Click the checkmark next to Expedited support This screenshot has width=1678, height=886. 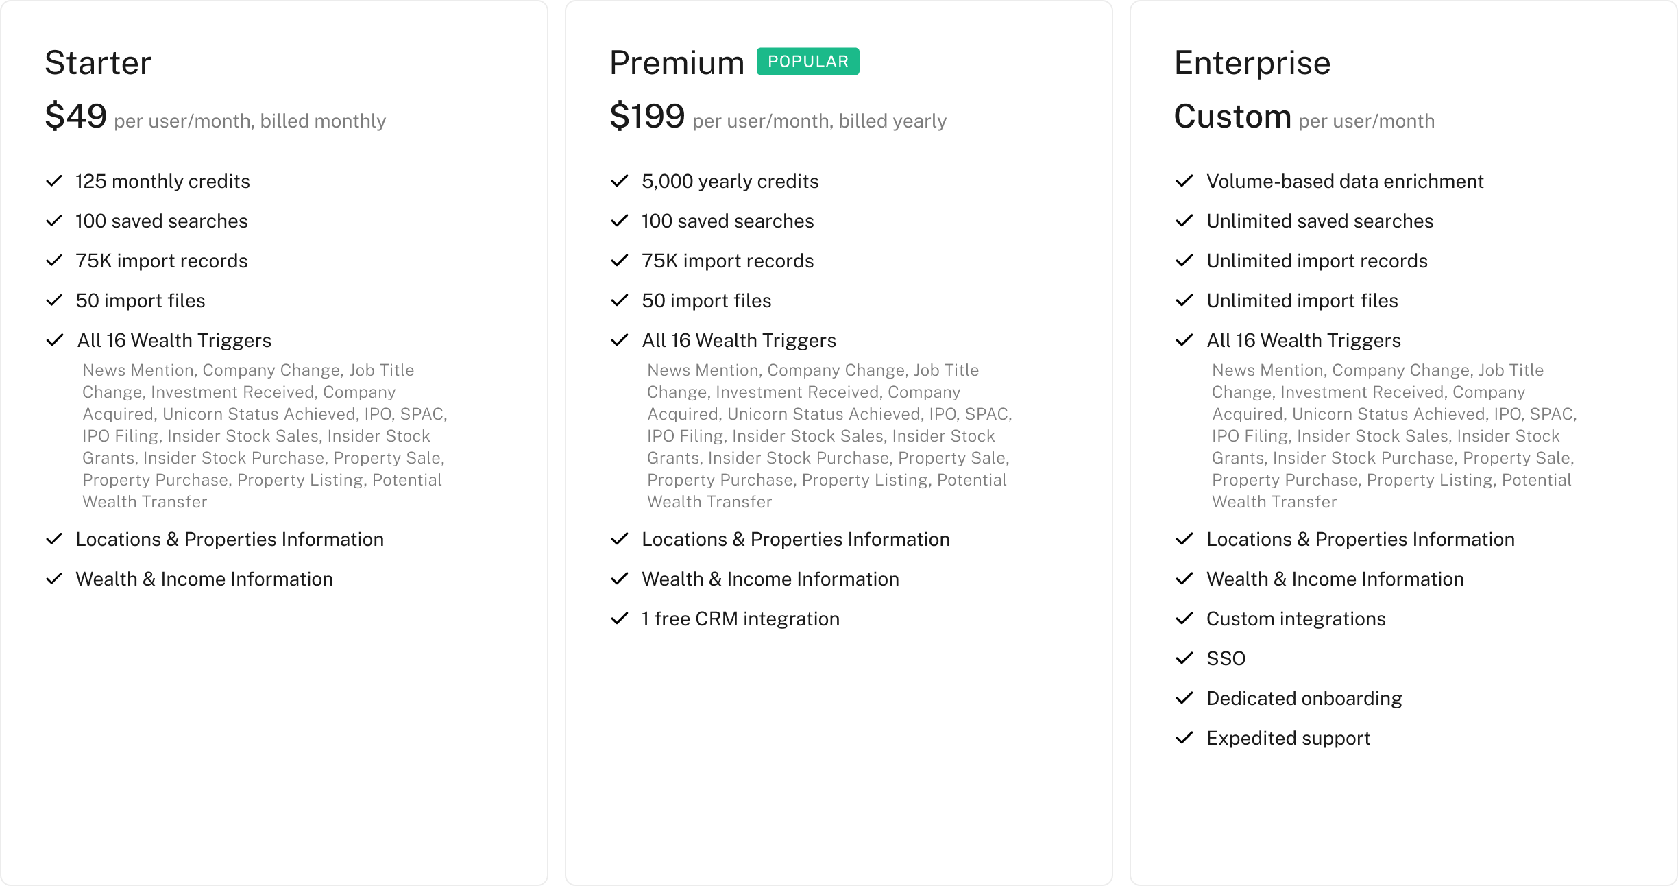(x=1184, y=738)
